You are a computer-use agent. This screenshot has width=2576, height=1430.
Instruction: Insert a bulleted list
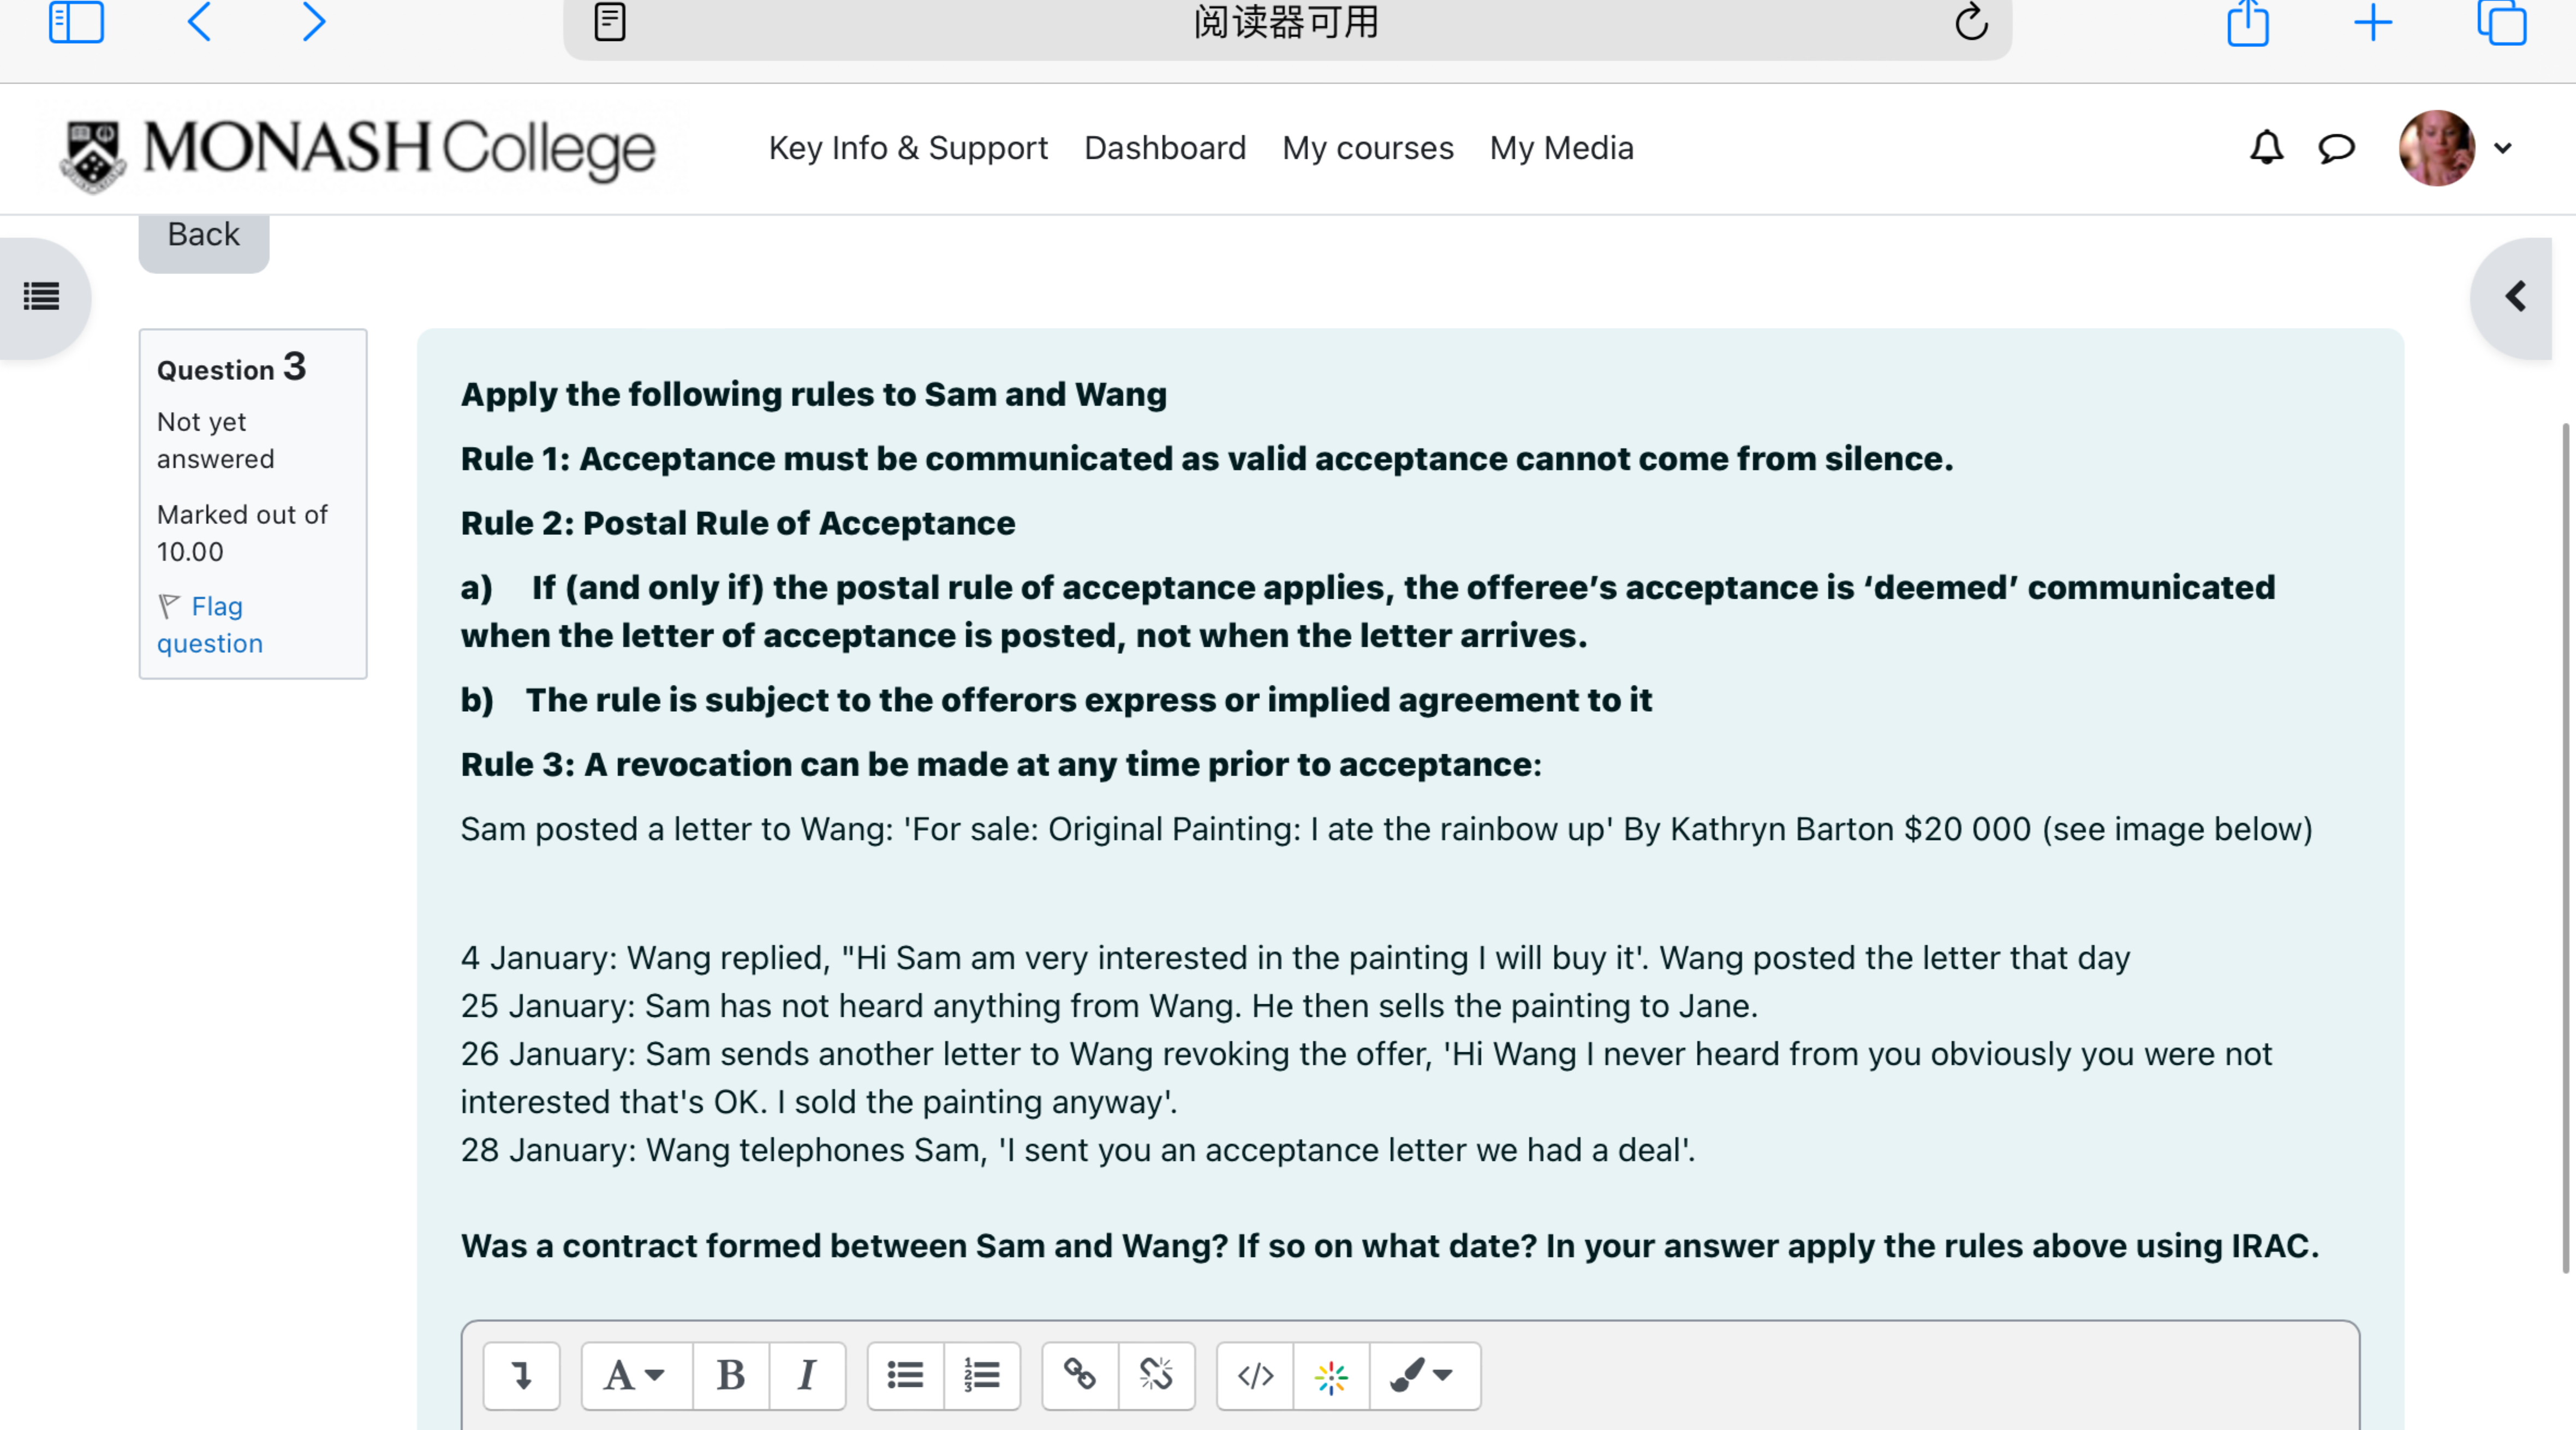click(x=904, y=1376)
